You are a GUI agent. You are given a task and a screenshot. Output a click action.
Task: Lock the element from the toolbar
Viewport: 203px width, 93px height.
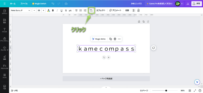138,10
